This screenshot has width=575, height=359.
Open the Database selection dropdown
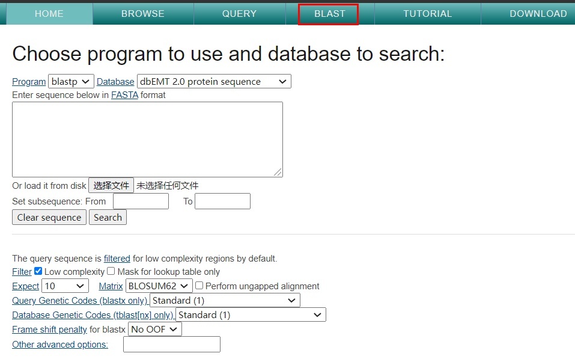pyautogui.click(x=214, y=82)
